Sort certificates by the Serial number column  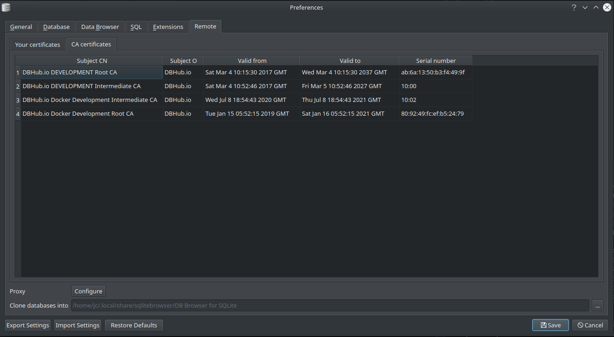click(435, 60)
